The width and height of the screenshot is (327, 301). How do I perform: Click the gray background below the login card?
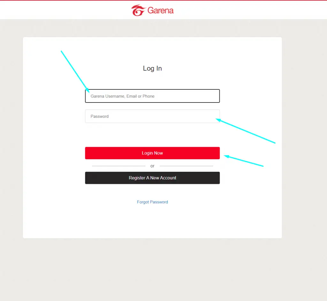[152, 269]
